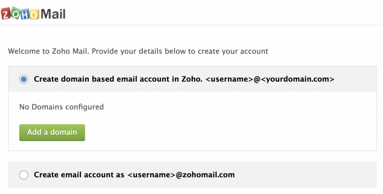Select the domain based email radio button

coord(24,79)
